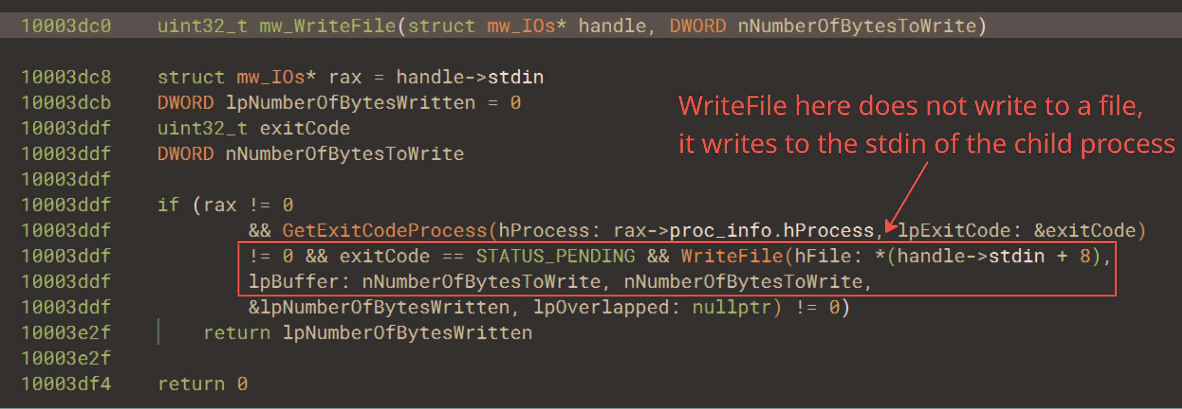This screenshot has width=1182, height=409.
Task: Click the address 10003dcb
Action: point(66,103)
